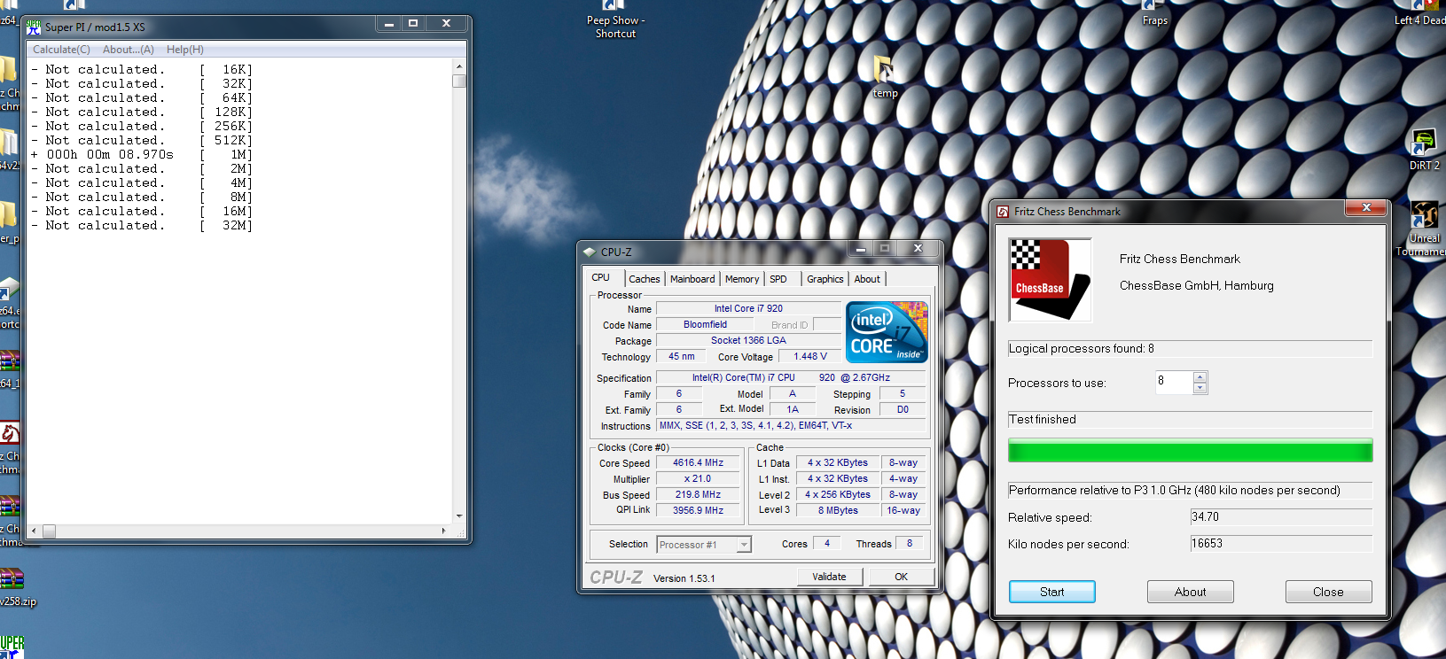Click Super PI vertical scrollbar up arrow
Screen dimensions: 1446x659
[x=459, y=66]
